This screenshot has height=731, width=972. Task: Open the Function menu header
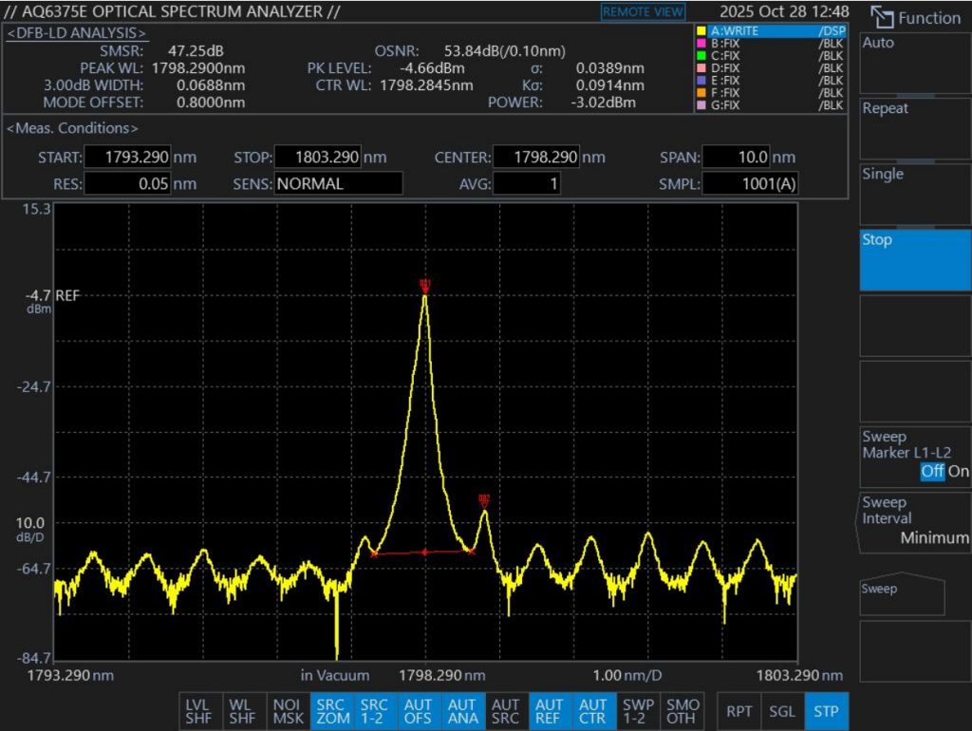click(915, 18)
